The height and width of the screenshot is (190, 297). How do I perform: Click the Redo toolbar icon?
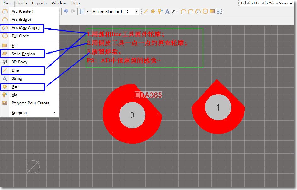pyautogui.click(x=73, y=11)
